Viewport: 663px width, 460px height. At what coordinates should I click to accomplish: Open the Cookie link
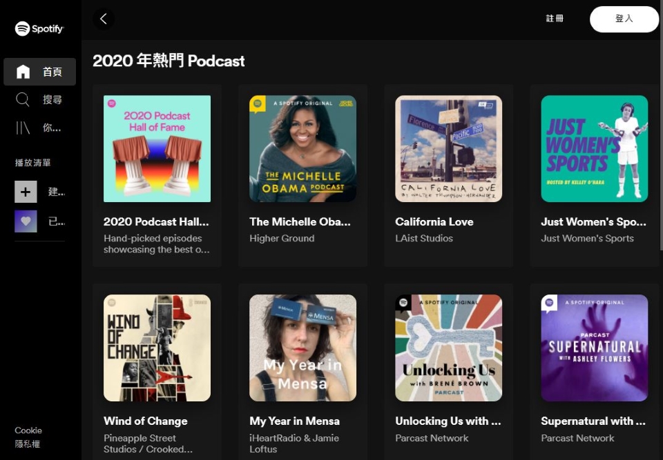click(28, 430)
